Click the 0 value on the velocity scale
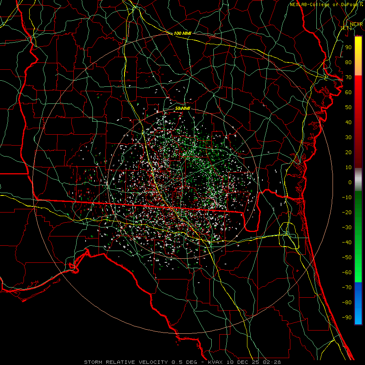The image size is (365, 365). [x=350, y=182]
